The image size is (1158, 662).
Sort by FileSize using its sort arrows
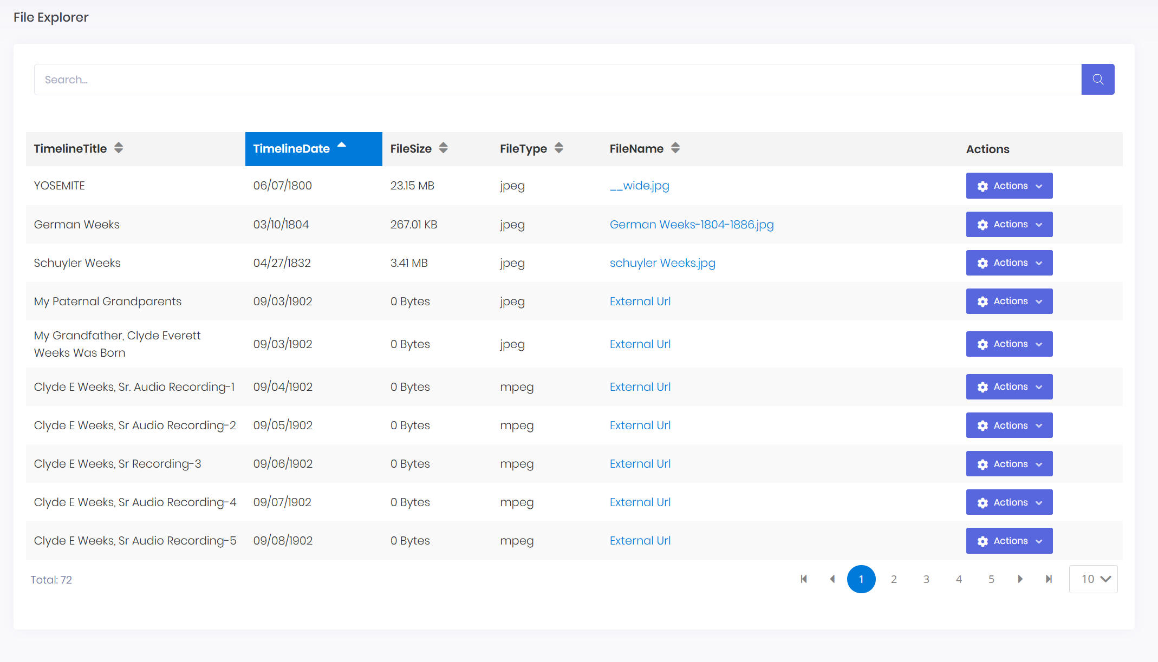tap(443, 148)
